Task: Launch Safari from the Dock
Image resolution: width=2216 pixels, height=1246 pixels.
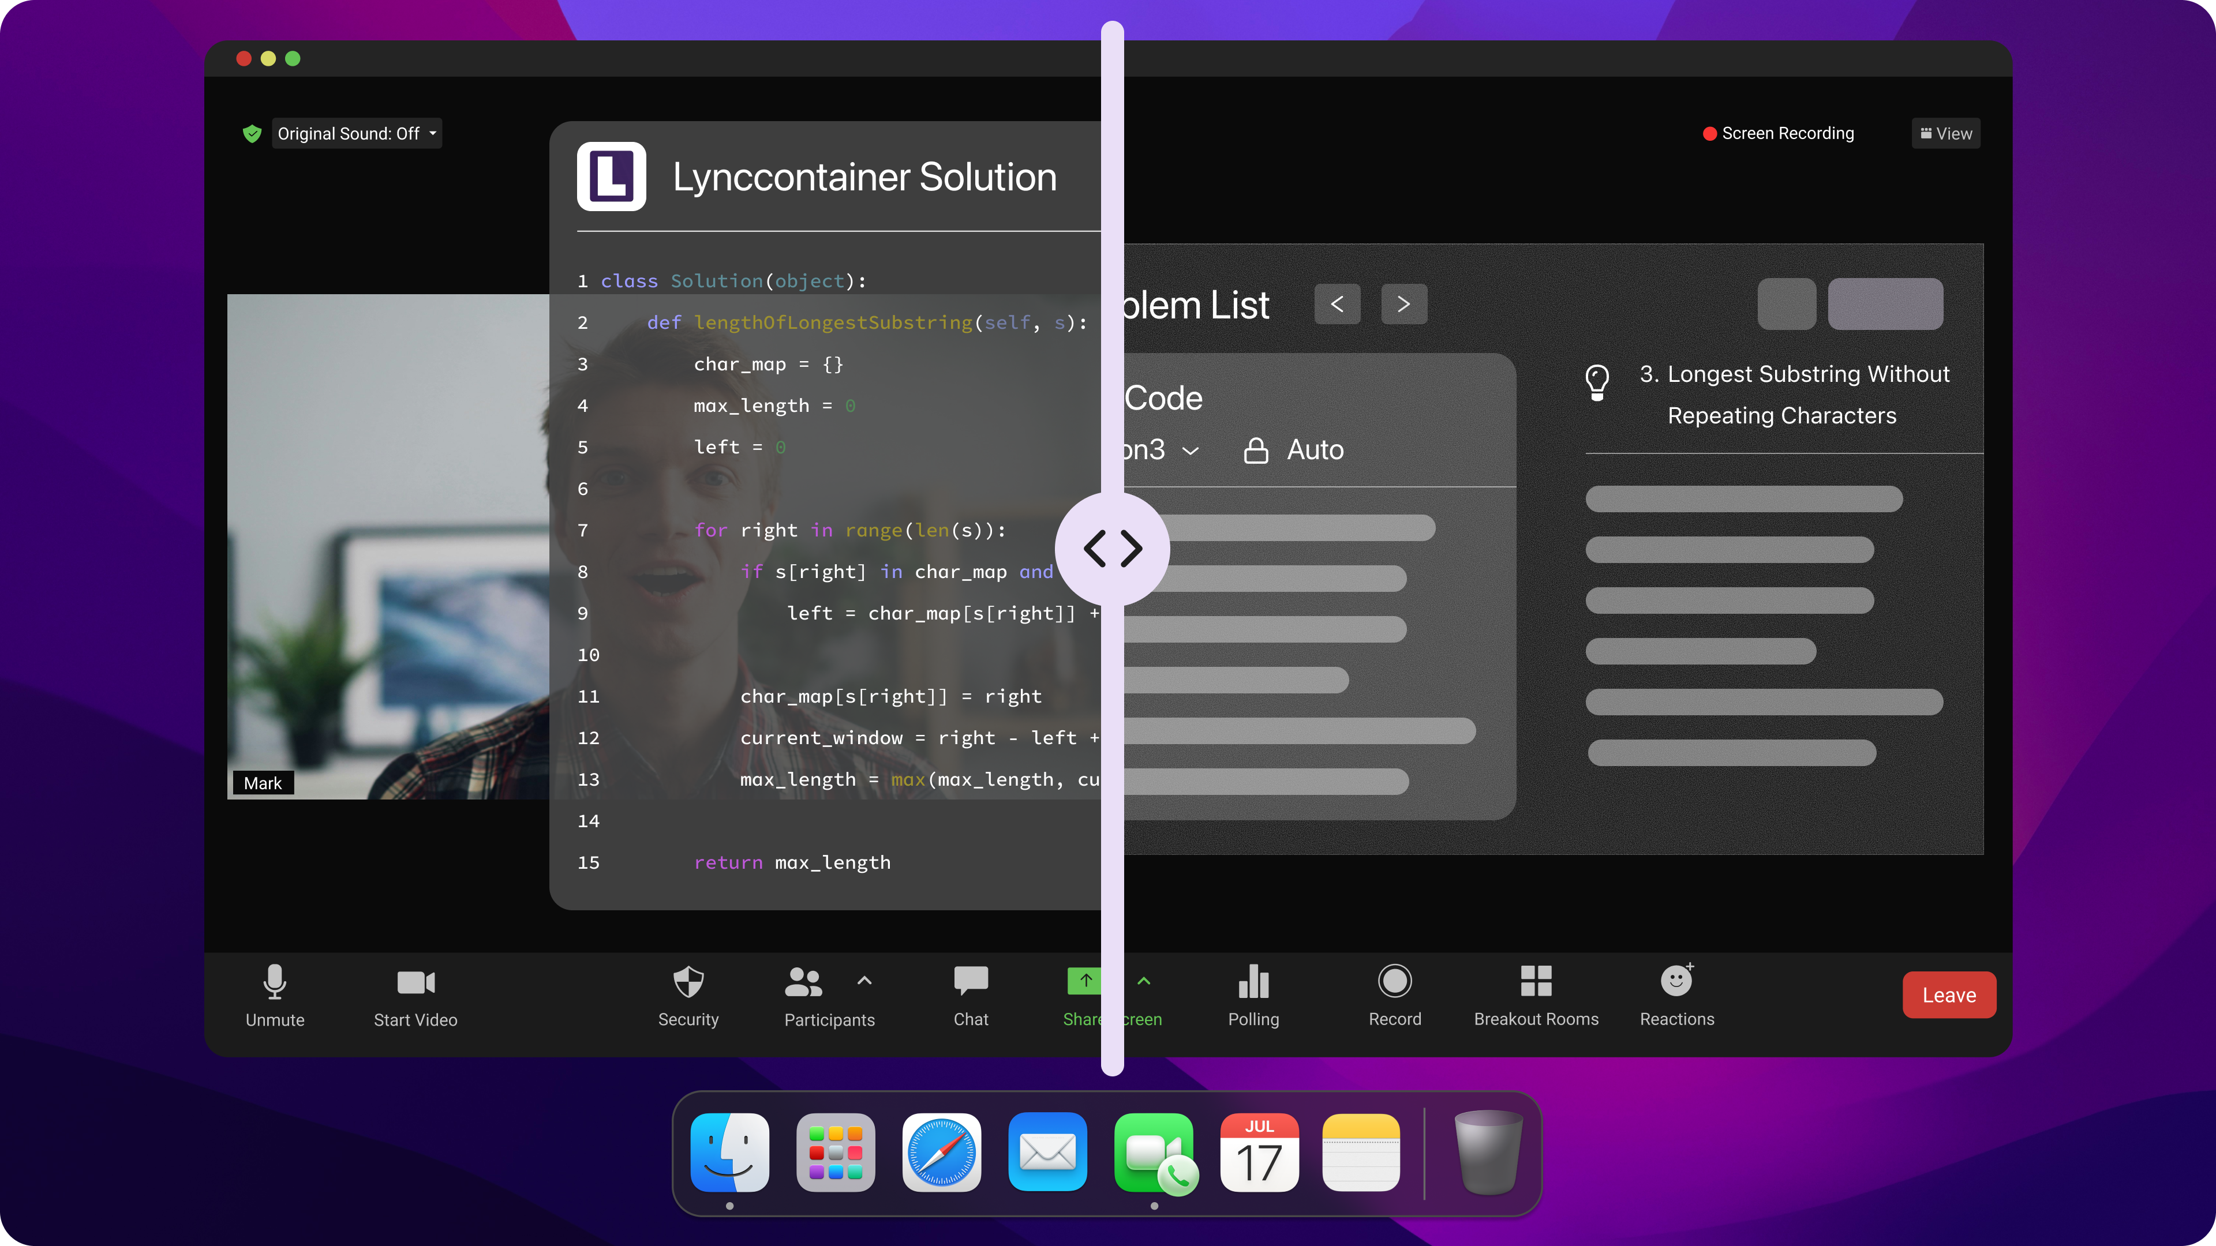Action: pos(941,1153)
